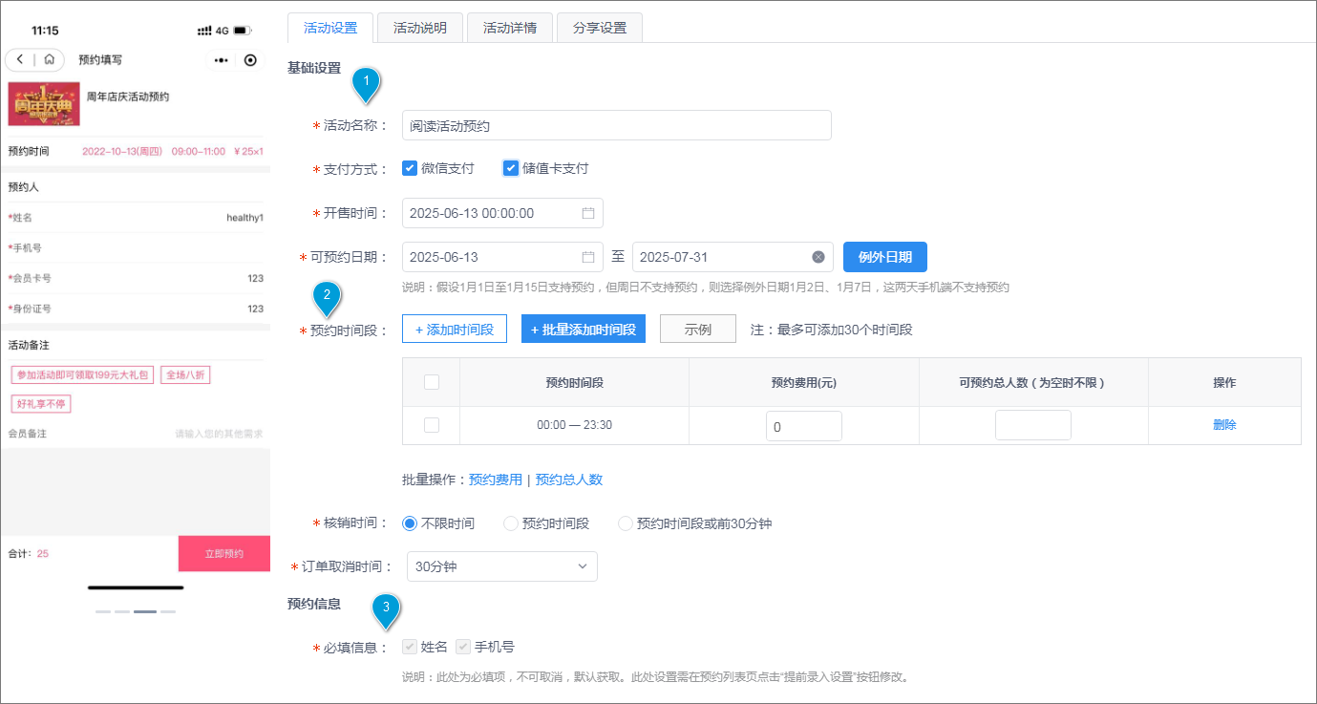Image resolution: width=1317 pixels, height=704 pixels.
Task: Tap 姓名 healthy1 row in phone preview
Action: (x=136, y=218)
